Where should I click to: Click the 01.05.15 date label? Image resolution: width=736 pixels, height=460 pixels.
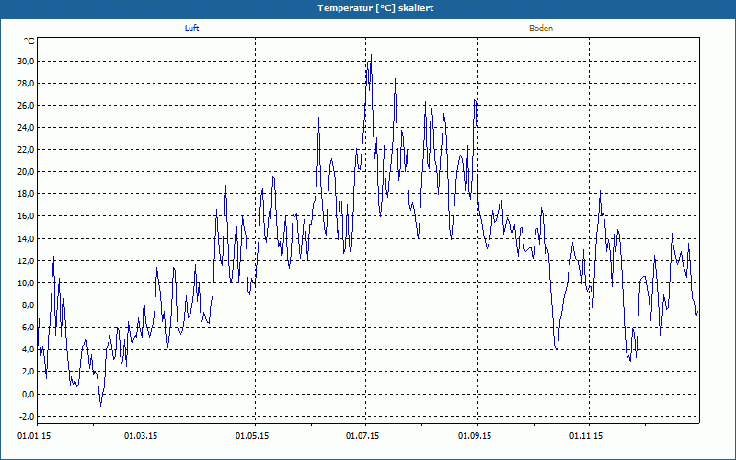coord(252,436)
